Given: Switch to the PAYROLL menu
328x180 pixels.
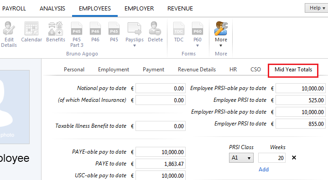Looking at the screenshot, I should coord(14,9).
